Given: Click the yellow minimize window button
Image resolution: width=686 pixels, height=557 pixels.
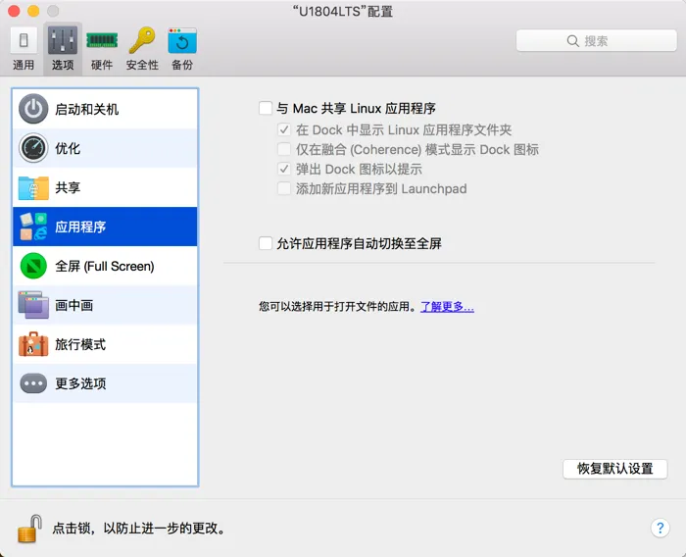Looking at the screenshot, I should [33, 11].
